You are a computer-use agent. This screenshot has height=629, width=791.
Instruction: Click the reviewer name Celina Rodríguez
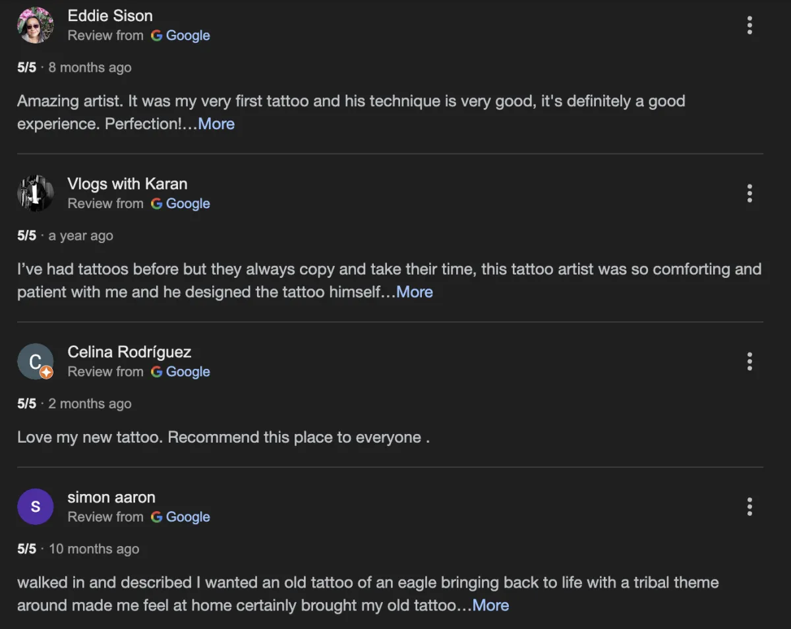pyautogui.click(x=129, y=352)
